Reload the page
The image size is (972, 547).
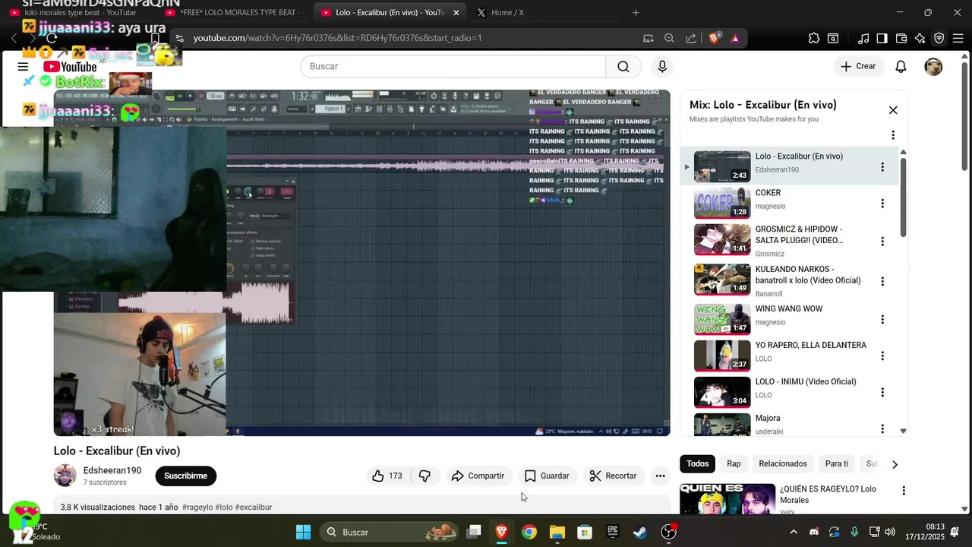[52, 38]
